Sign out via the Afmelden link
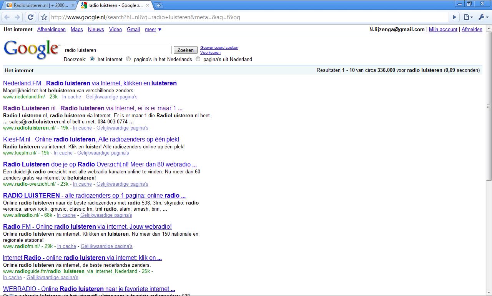The image size is (492, 296). point(472,30)
